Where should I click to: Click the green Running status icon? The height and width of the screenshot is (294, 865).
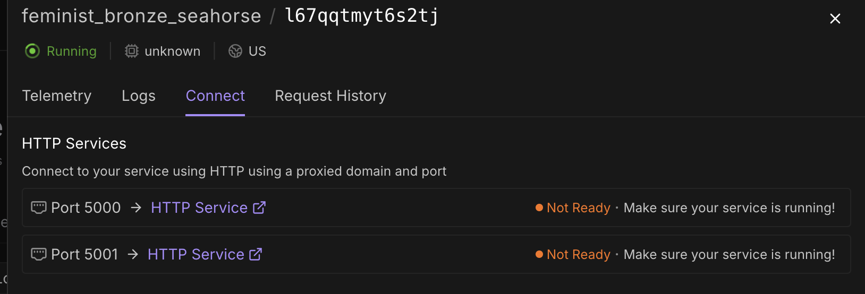click(x=32, y=51)
